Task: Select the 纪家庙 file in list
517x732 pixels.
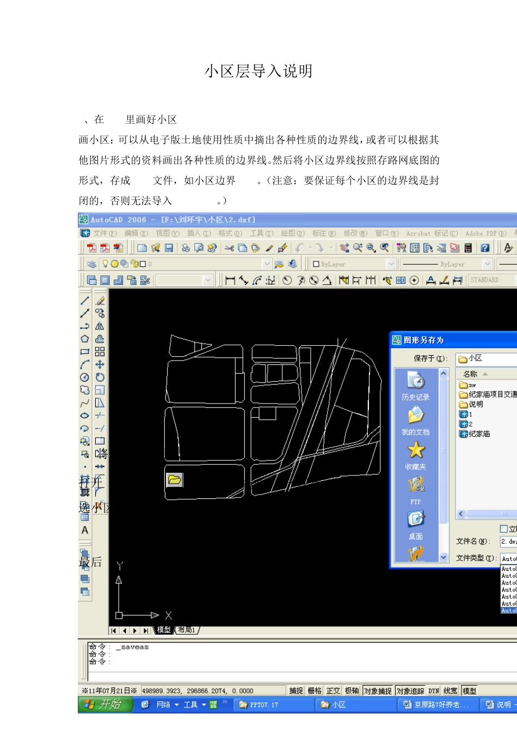Action: [x=479, y=434]
